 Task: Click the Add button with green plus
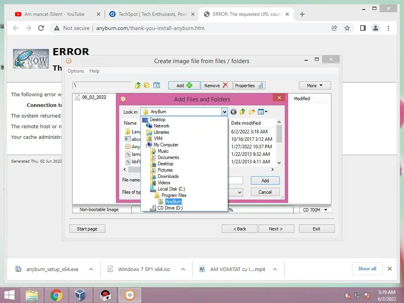click(184, 85)
